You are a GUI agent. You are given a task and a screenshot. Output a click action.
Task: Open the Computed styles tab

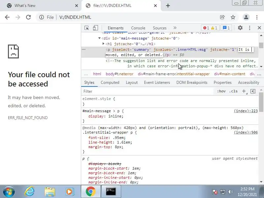(110, 82)
